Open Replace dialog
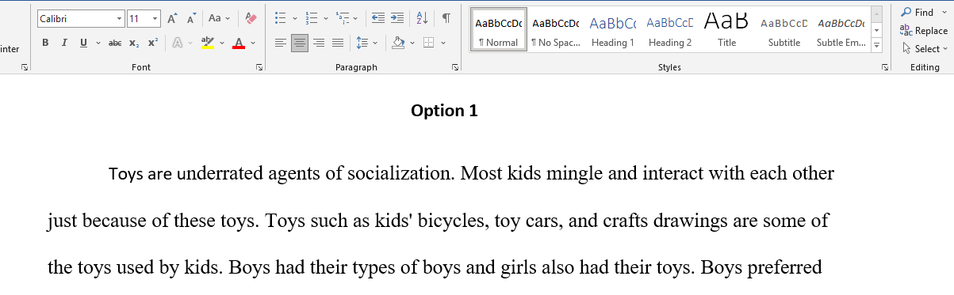Screen dimensions: 954x295 [x=924, y=30]
